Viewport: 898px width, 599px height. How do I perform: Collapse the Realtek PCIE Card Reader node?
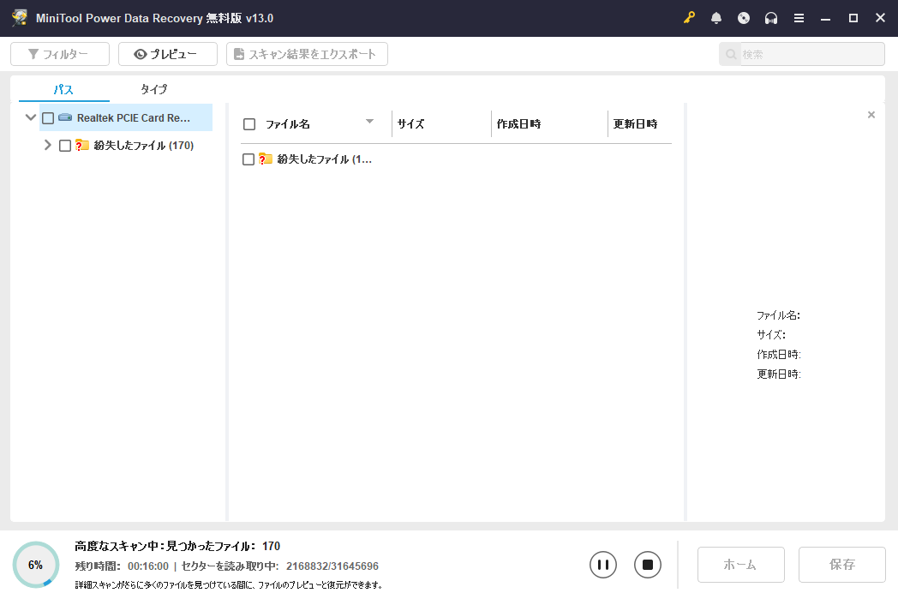31,117
